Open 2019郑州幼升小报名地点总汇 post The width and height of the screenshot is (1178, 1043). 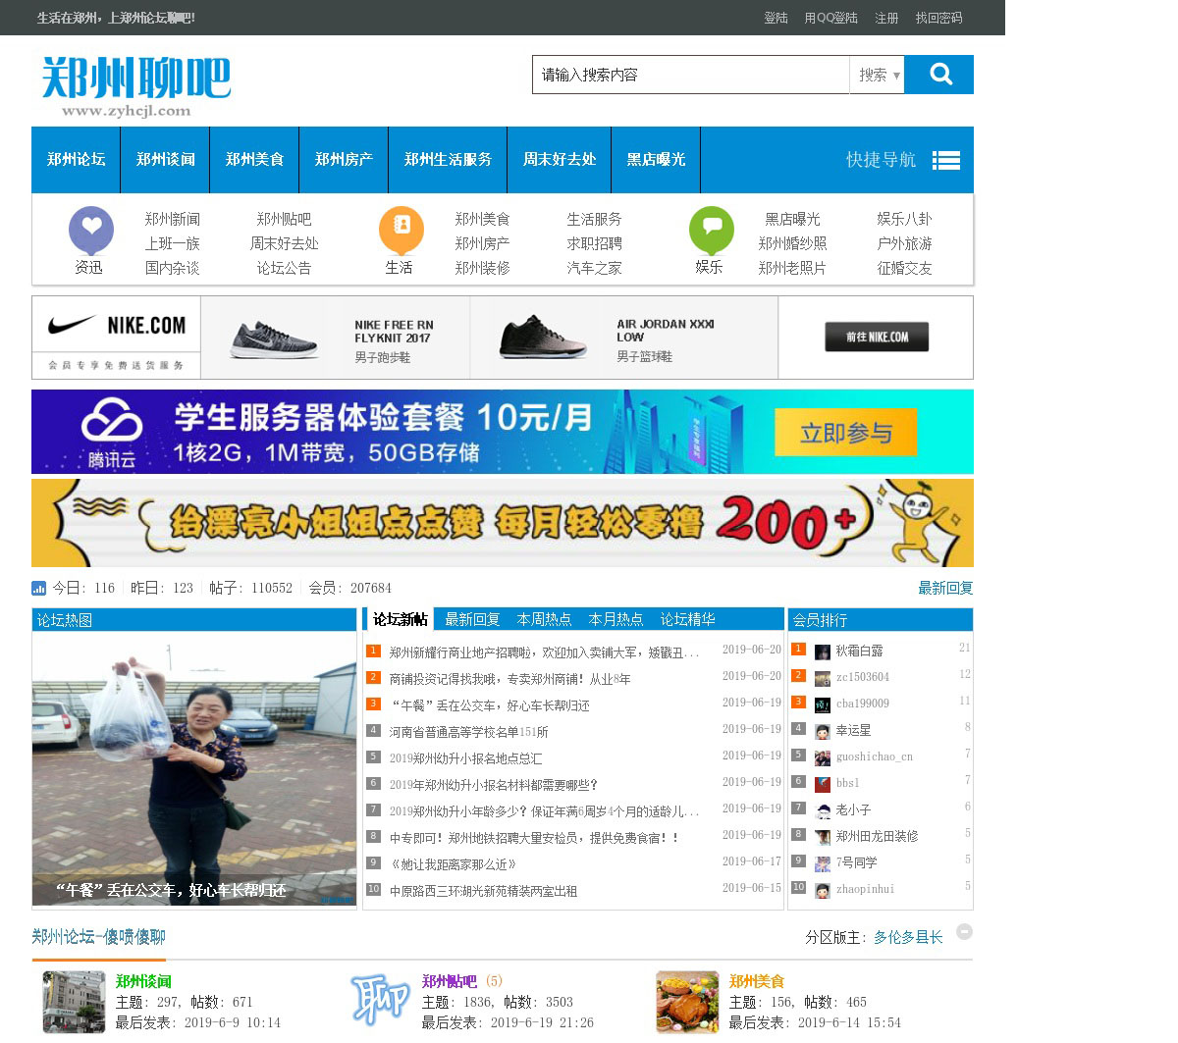465,758
